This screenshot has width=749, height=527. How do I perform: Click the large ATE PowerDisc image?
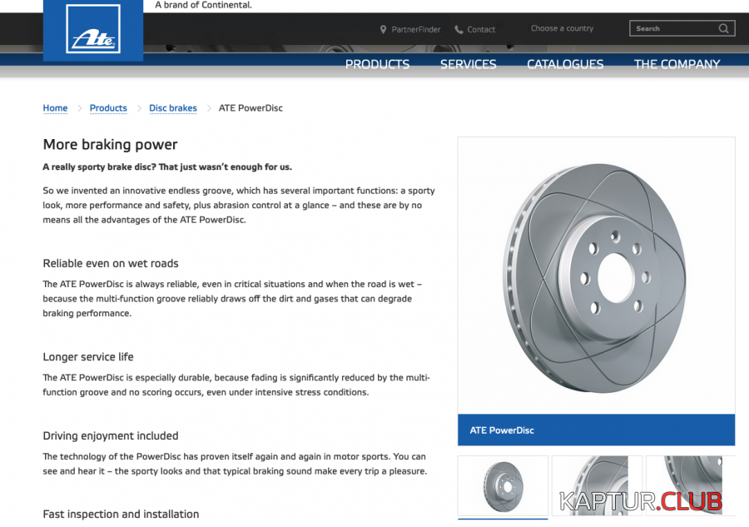tap(596, 275)
